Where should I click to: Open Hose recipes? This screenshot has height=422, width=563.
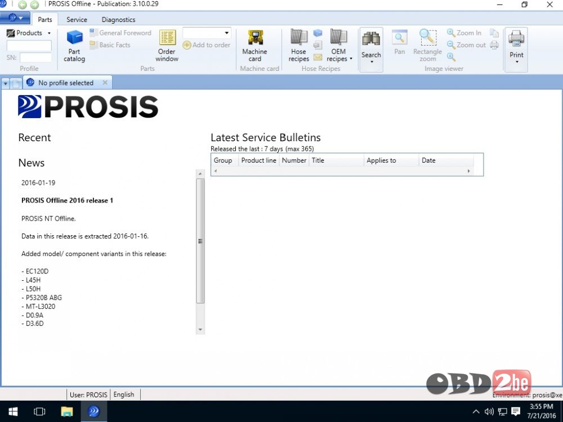(299, 46)
